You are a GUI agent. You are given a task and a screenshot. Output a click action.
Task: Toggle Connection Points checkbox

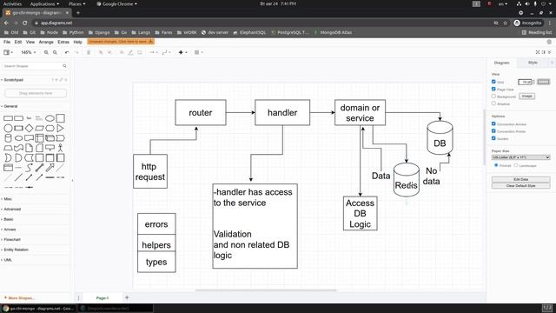coord(493,131)
